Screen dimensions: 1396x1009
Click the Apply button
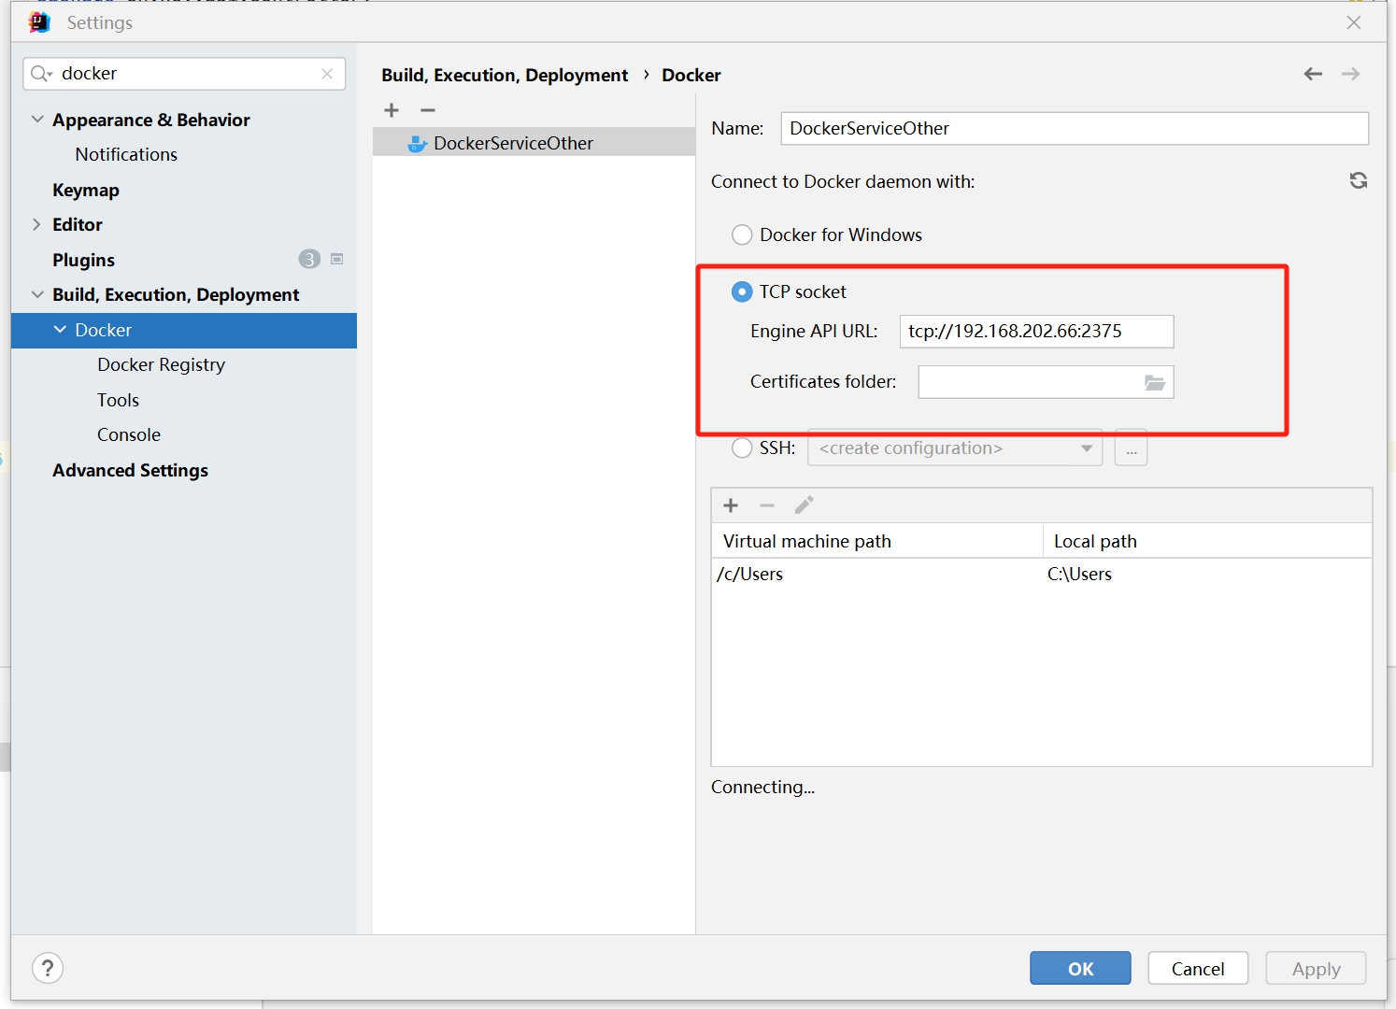click(1316, 969)
